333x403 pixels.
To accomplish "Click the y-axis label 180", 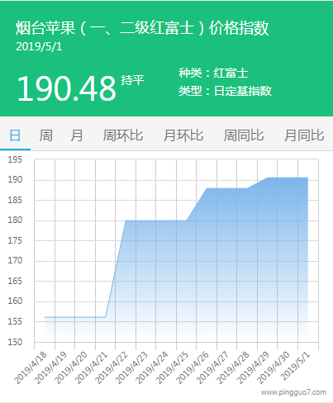I will tap(15, 220).
